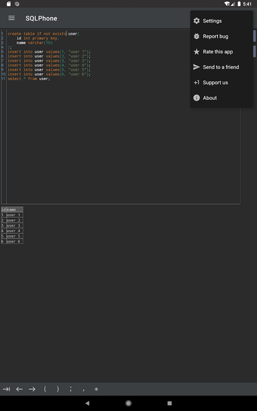Image resolution: width=257 pixels, height=411 pixels.
Task: Click the battery icon in the status bar
Action: tap(239, 4)
